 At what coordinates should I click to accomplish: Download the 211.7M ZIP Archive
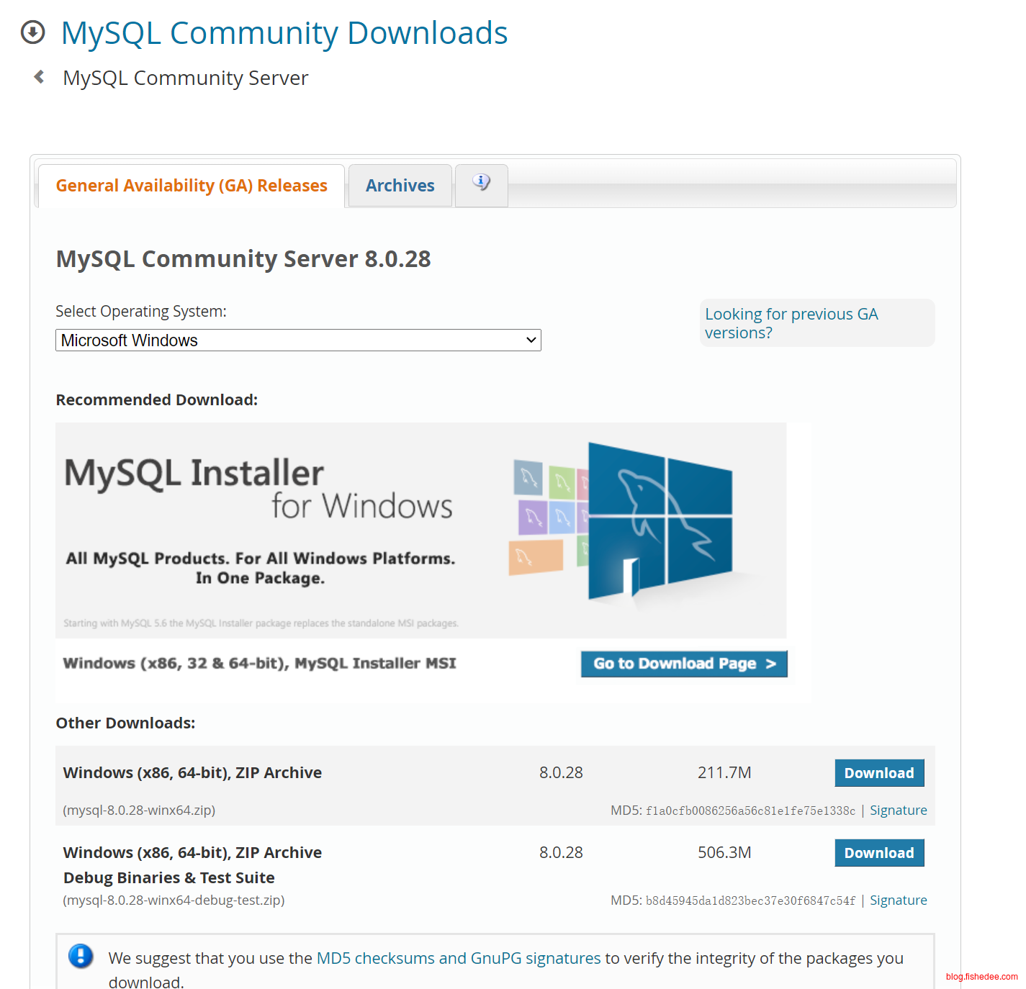pos(878,773)
